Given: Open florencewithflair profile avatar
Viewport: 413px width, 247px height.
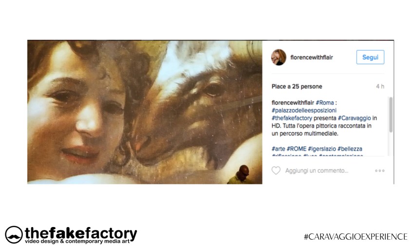Looking at the screenshot, I should tap(279, 57).
